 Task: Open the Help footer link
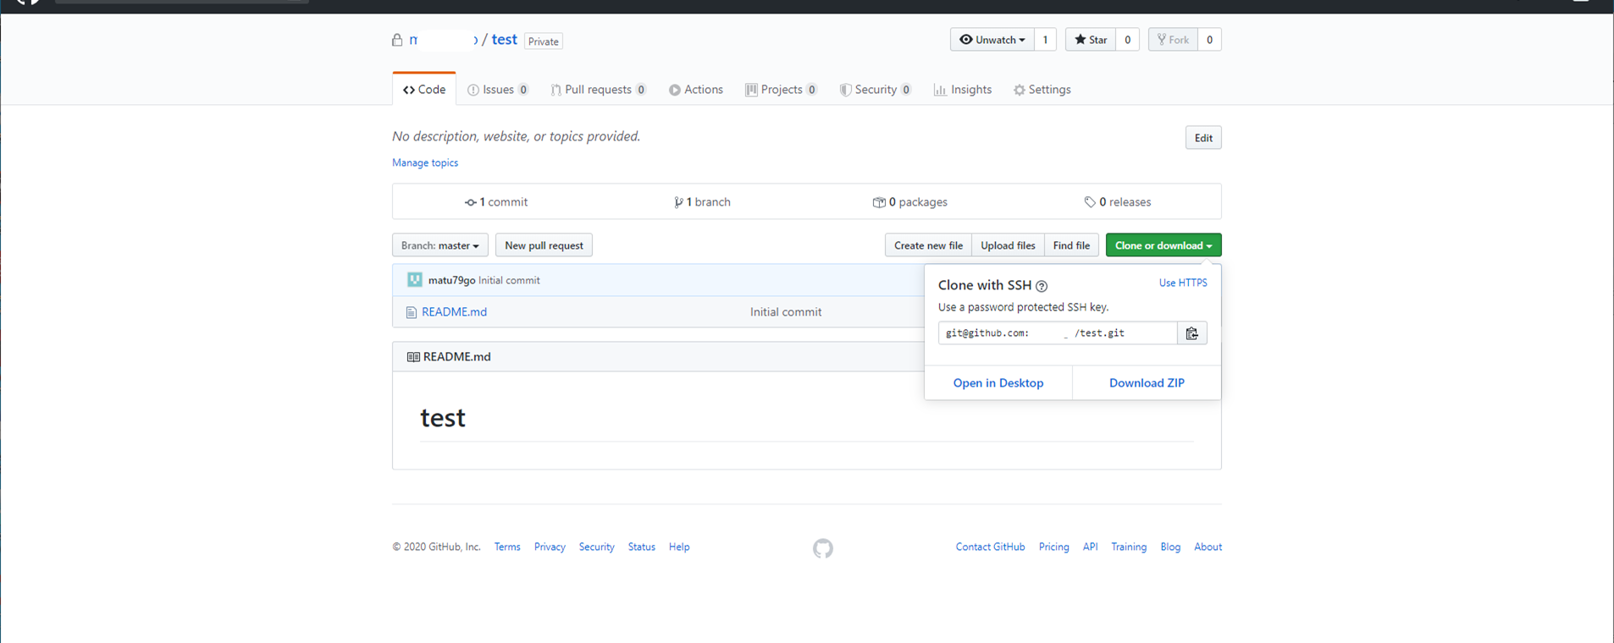pos(679,547)
